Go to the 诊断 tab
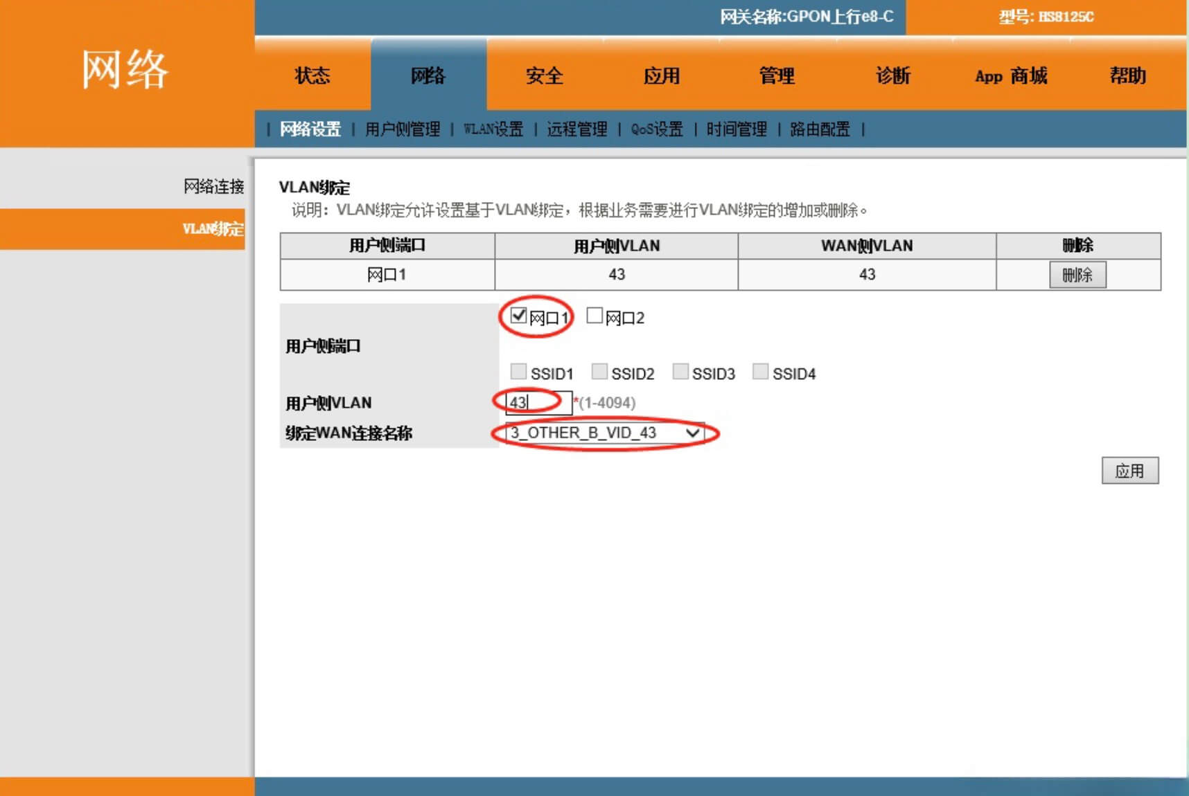 (892, 76)
